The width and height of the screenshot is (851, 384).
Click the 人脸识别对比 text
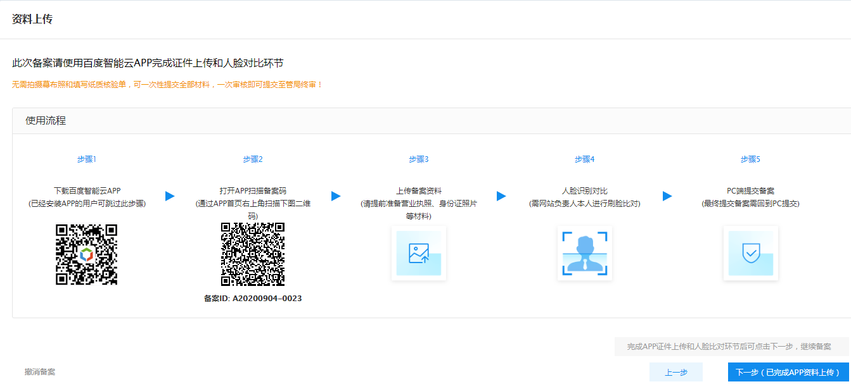coord(584,190)
